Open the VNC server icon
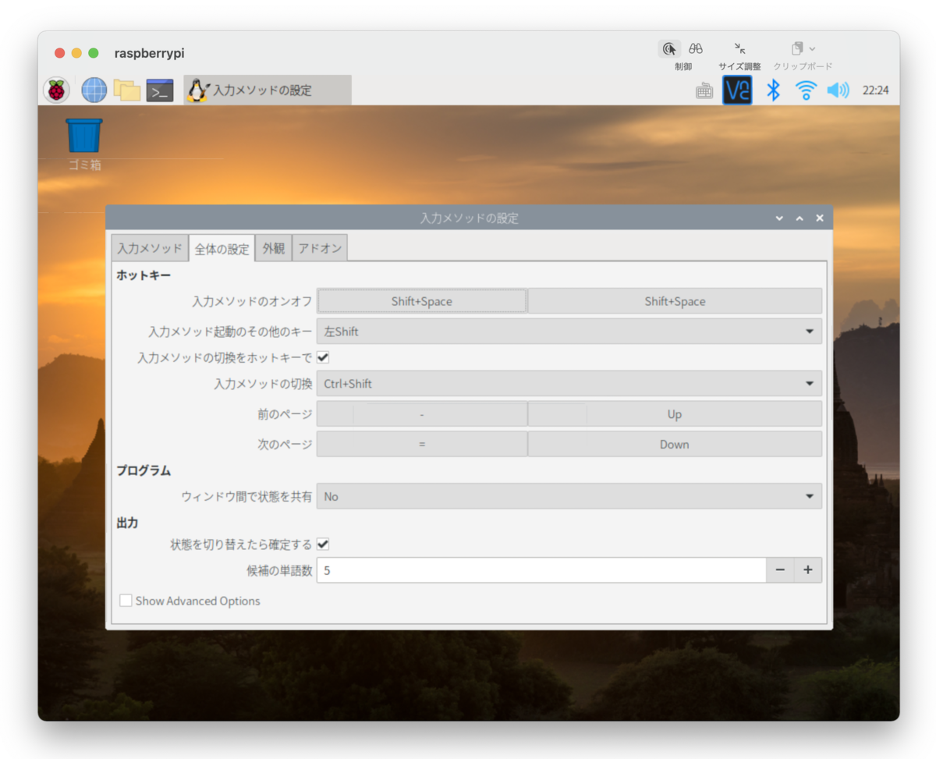The height and width of the screenshot is (759, 936). (x=737, y=90)
